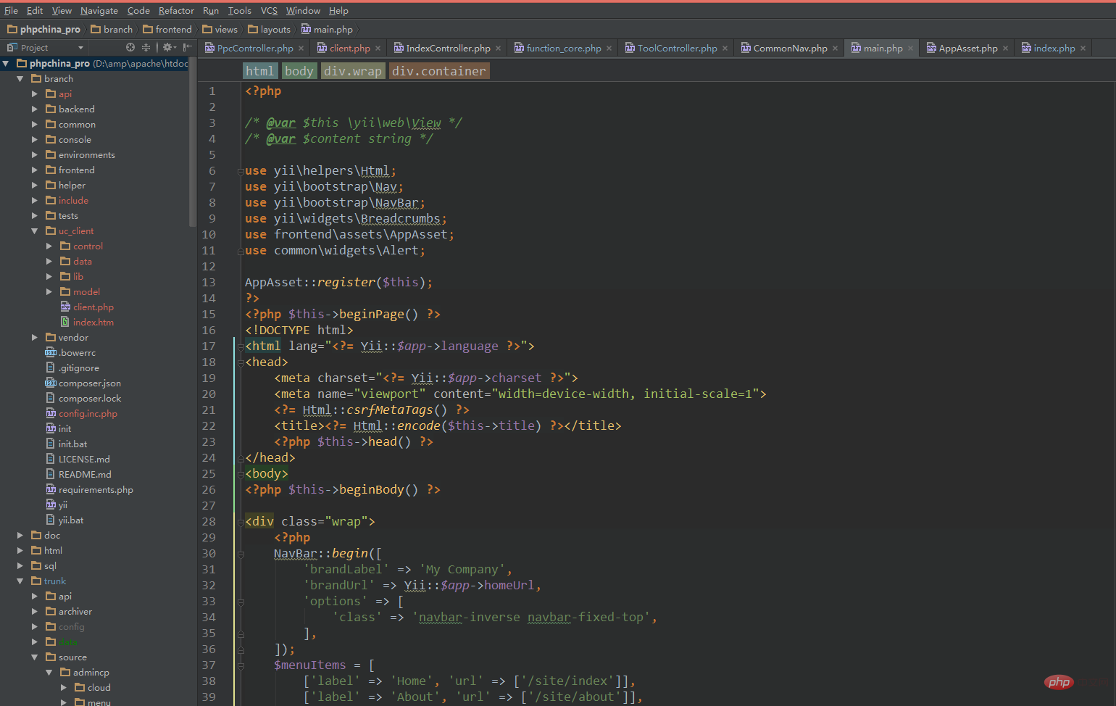The height and width of the screenshot is (706, 1116).
Task: Switch to the CommonNav.php tab
Action: (790, 49)
